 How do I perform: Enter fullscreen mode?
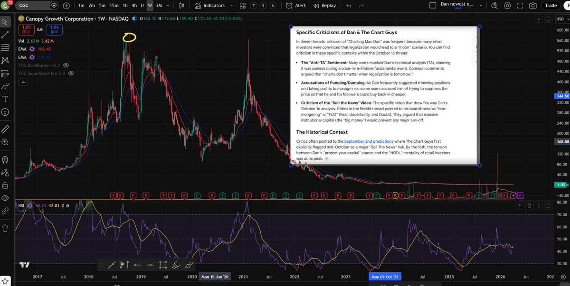[520, 6]
